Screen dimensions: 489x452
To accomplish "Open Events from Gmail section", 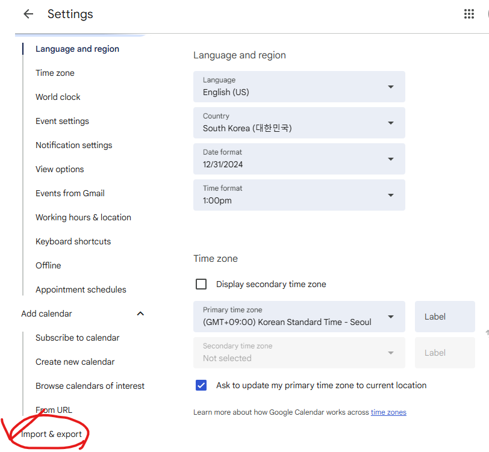I will [70, 193].
